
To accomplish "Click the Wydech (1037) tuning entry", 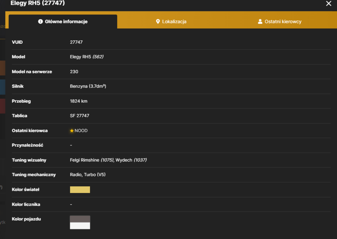I will (x=131, y=160).
